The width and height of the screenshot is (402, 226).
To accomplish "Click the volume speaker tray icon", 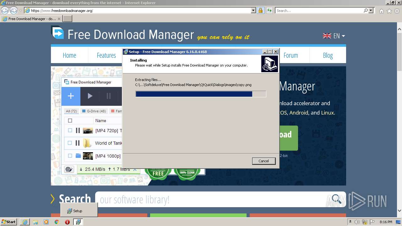I will point(357,222).
